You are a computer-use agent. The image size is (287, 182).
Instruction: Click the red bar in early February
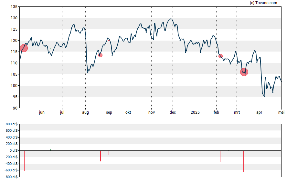[220, 156]
